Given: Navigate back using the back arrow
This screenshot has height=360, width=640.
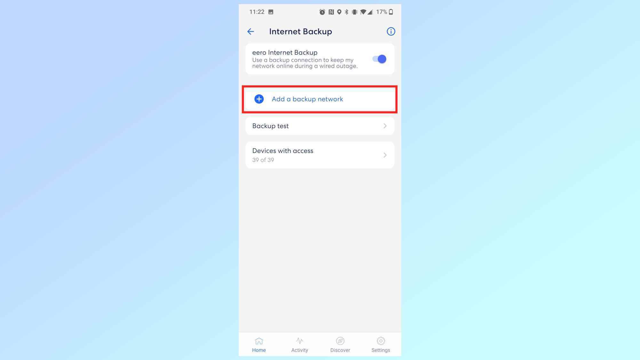Looking at the screenshot, I should point(251,31).
